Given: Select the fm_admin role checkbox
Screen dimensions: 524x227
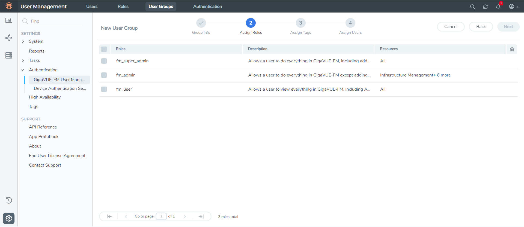Looking at the screenshot, I should [104, 75].
